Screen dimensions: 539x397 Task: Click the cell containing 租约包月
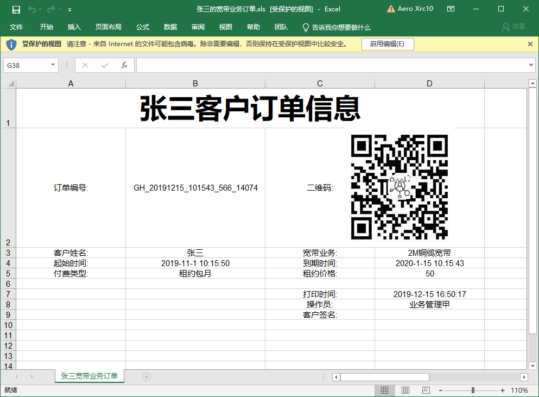click(195, 274)
